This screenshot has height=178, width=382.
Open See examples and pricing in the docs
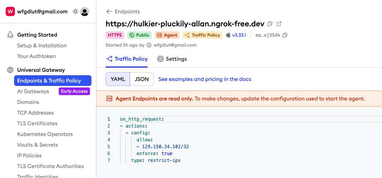pos(205,79)
